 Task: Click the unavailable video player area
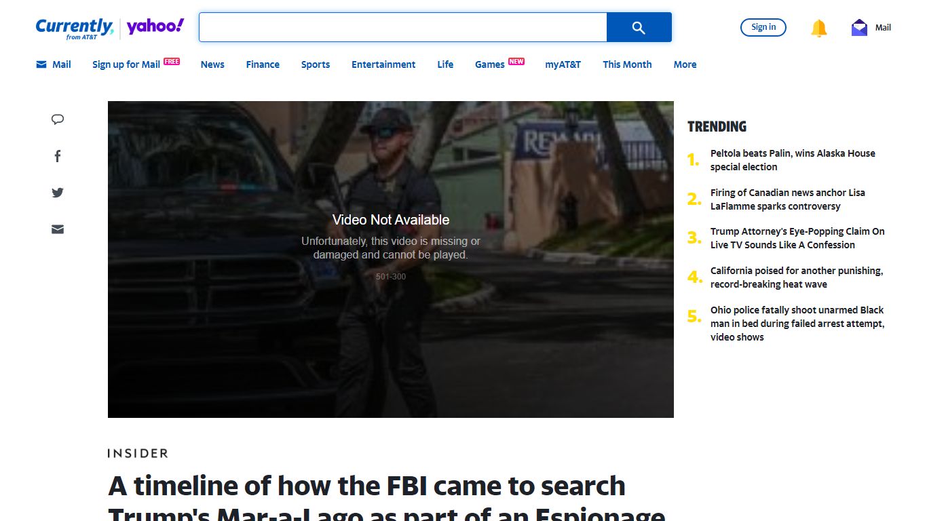click(x=391, y=259)
